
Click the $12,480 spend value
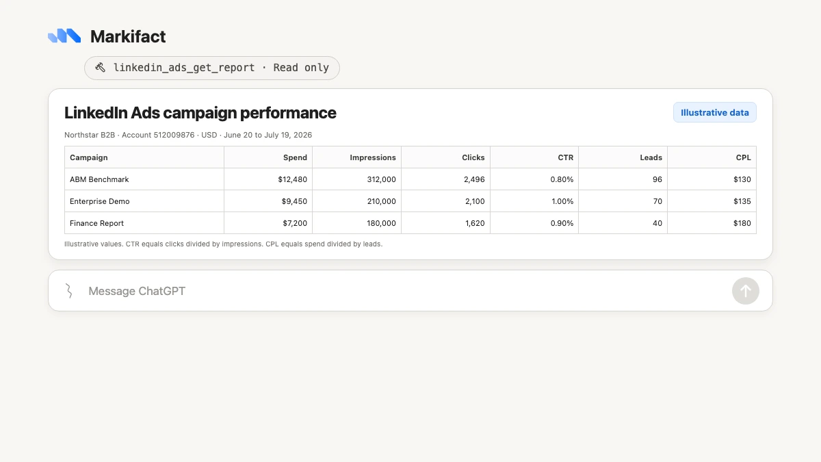(x=293, y=179)
